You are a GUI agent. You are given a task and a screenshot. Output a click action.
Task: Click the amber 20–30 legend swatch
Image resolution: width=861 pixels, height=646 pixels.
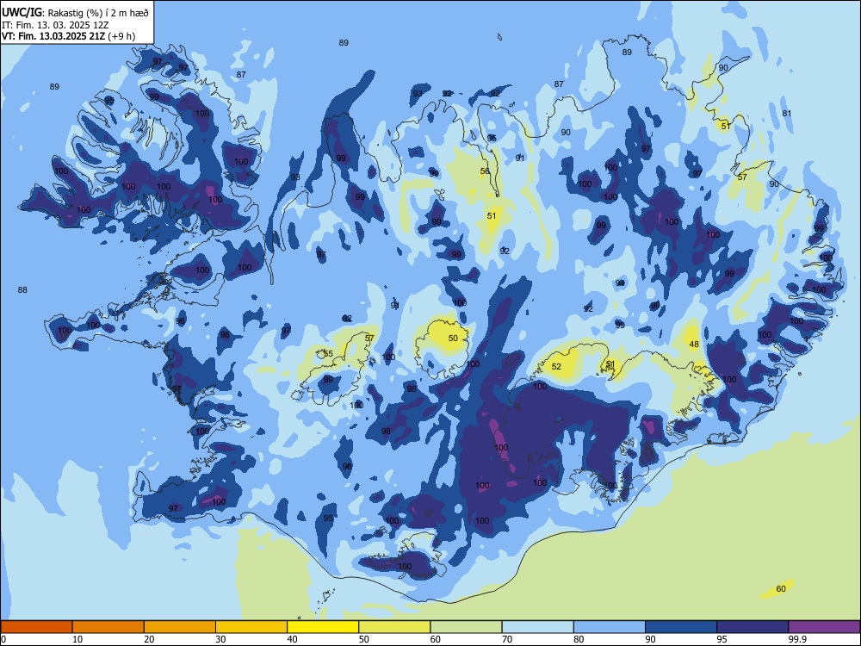[180, 627]
